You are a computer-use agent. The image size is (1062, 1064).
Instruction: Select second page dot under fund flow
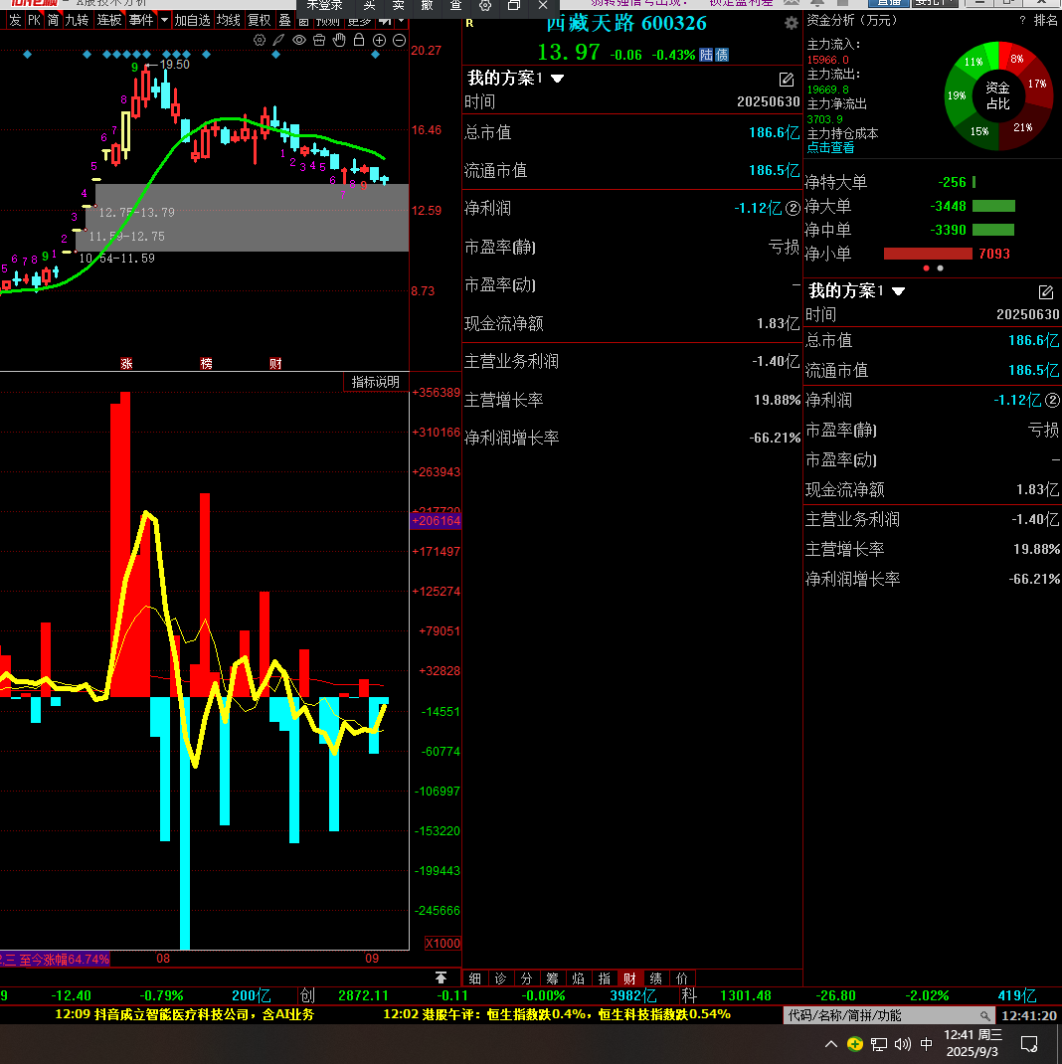[940, 268]
